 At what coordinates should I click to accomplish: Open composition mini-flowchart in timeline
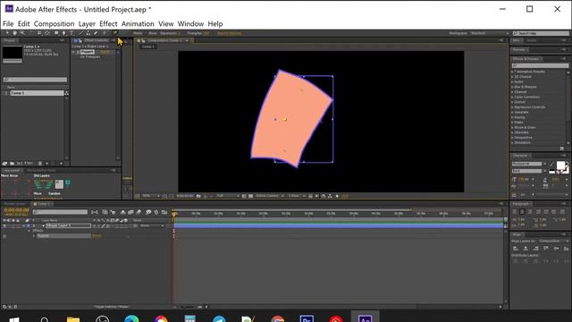95,212
